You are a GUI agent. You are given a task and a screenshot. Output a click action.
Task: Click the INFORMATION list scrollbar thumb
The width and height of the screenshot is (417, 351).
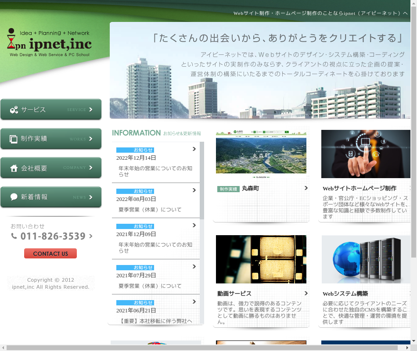click(202, 180)
